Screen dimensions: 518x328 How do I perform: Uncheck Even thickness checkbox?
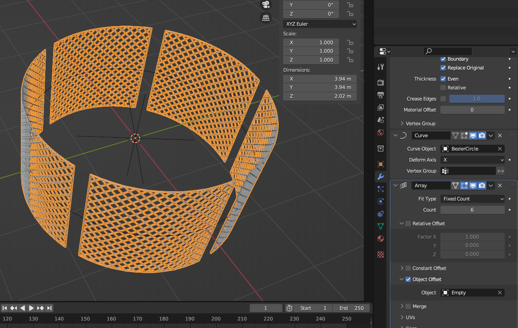443,79
